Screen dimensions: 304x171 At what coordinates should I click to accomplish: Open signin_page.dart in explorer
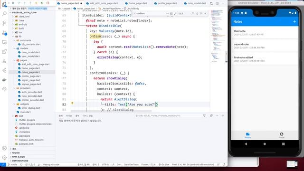click(31, 80)
